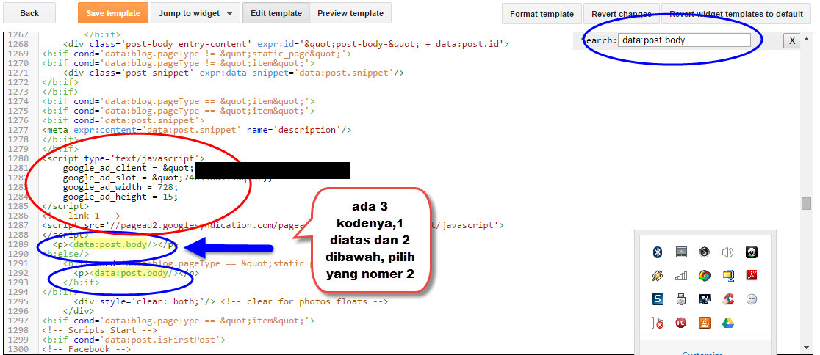
Task: Open the speaker volume tray icon
Action: point(728,252)
